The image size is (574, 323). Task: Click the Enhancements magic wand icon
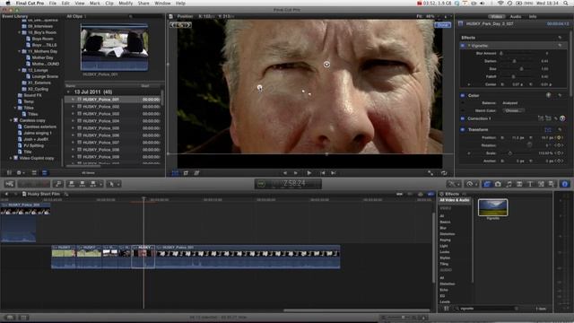(x=453, y=184)
